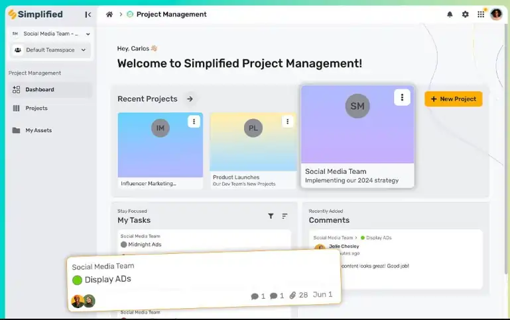The width and height of the screenshot is (510, 320).
Task: Collapse the sidebar panel
Action: point(88,15)
